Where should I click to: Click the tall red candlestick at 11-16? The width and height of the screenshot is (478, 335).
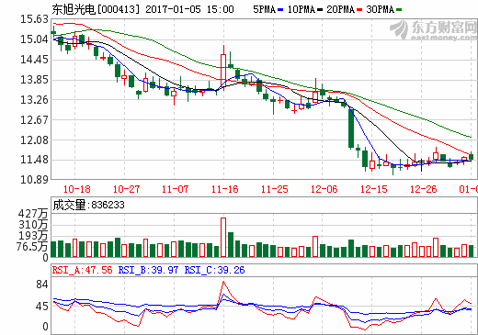[x=223, y=67]
